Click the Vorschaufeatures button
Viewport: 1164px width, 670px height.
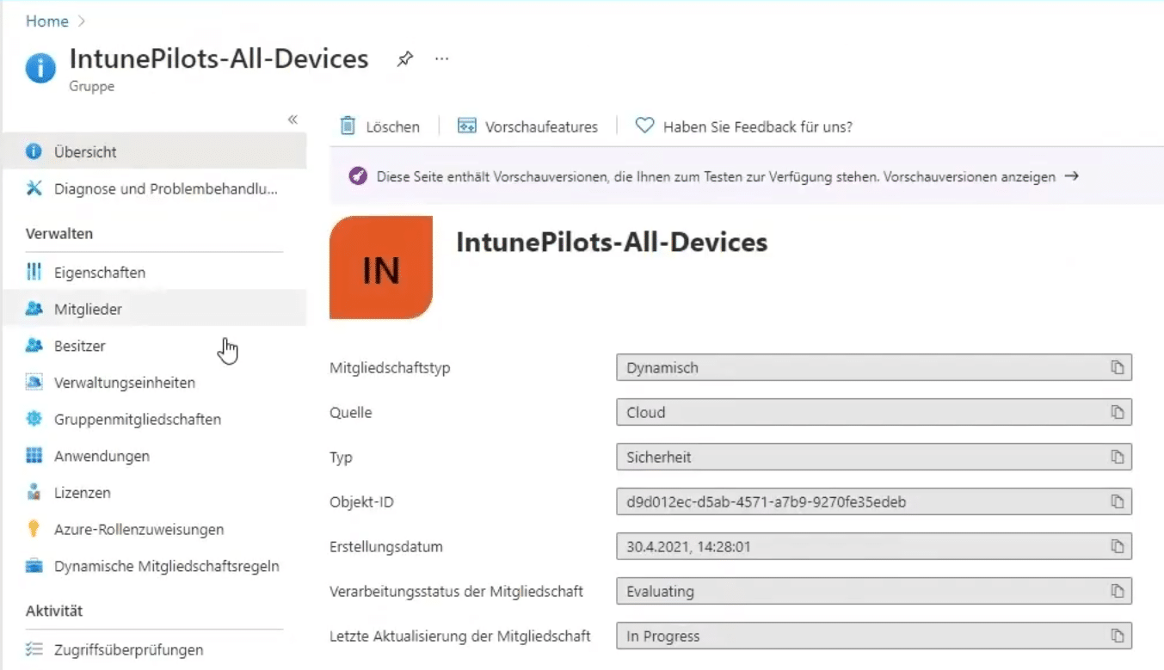(x=527, y=126)
